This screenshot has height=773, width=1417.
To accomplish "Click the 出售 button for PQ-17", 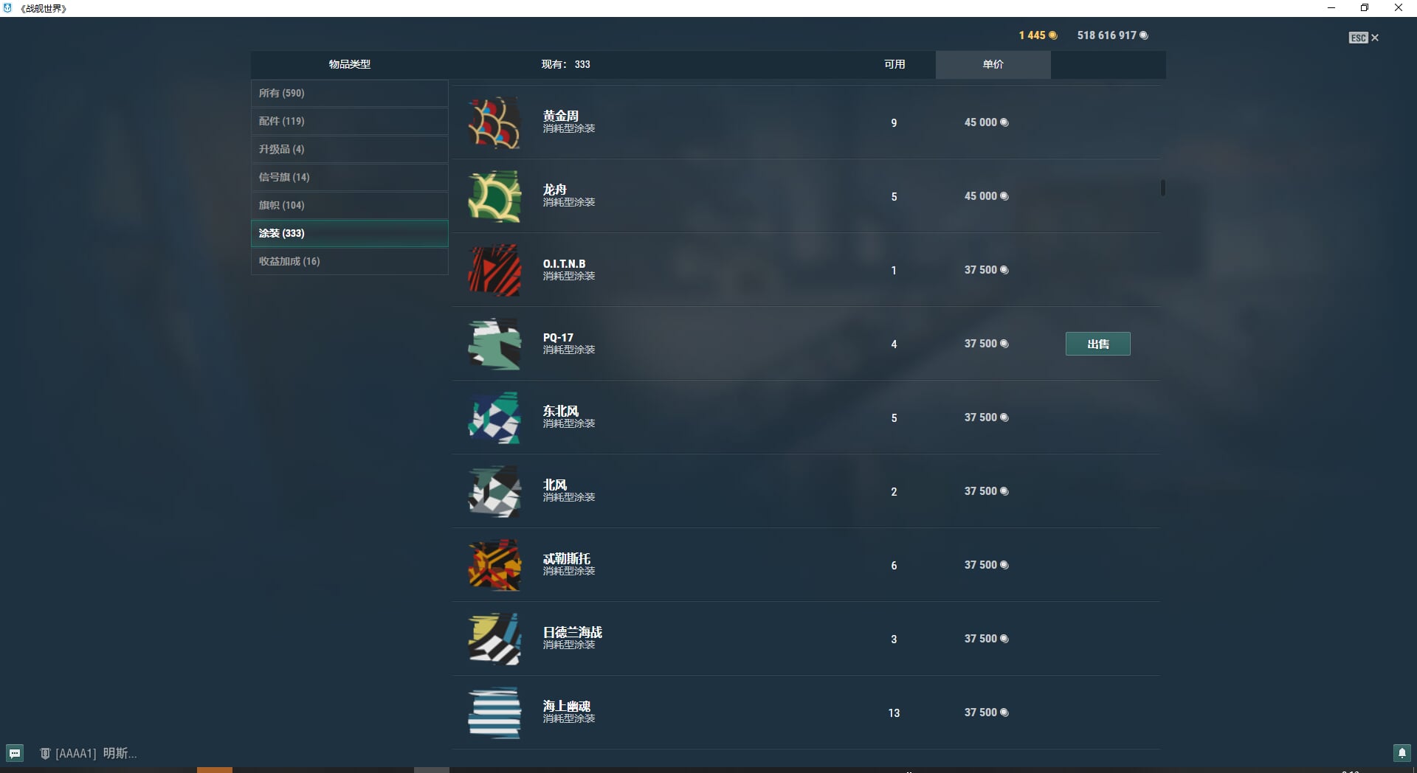I will pyautogui.click(x=1097, y=344).
